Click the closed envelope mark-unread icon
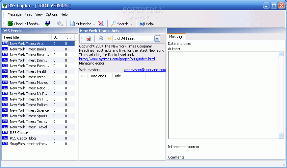The height and width of the screenshot is (168, 287). pos(109,38)
